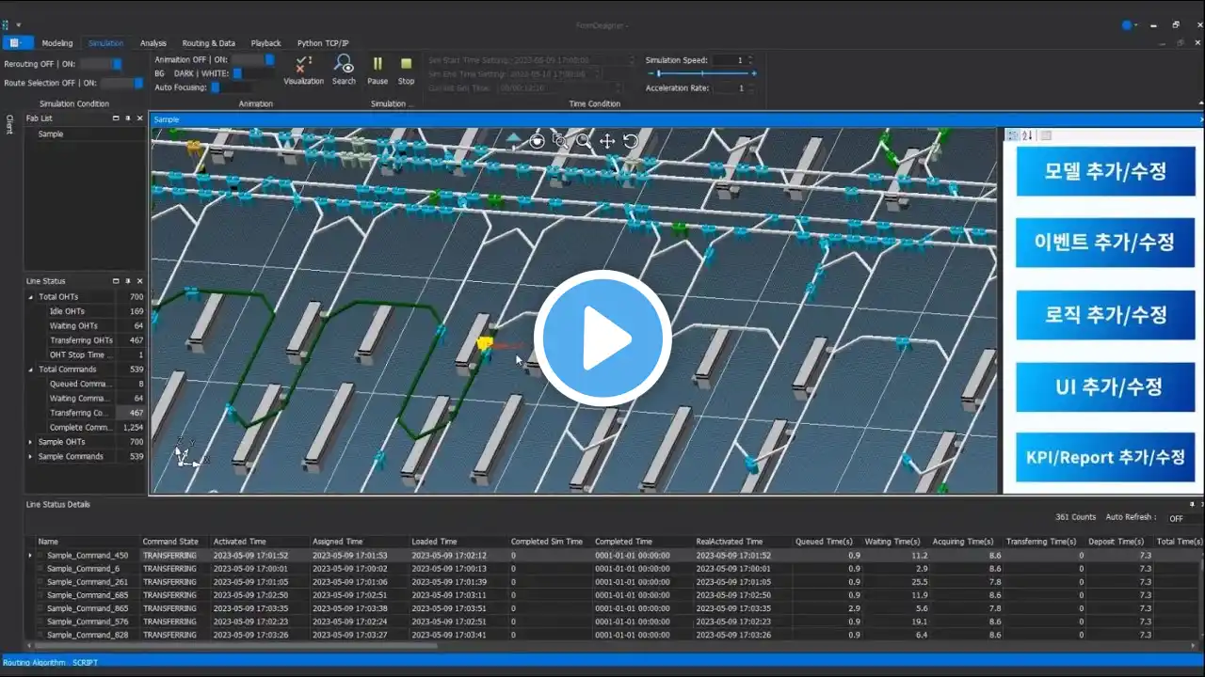Open the quick access toolbar dropdown arrow
This screenshot has height=677, width=1205.
(19, 24)
